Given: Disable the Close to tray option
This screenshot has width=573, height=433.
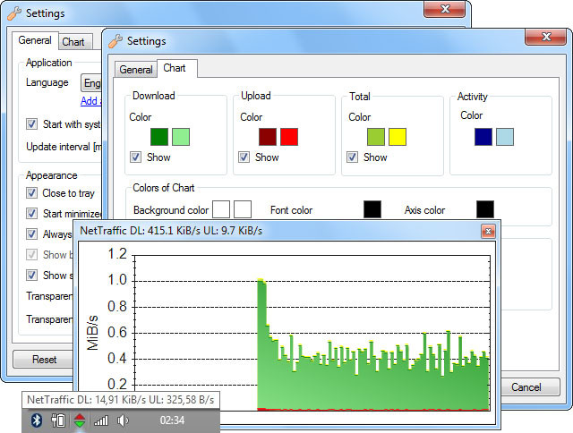Looking at the screenshot, I should 32,193.
